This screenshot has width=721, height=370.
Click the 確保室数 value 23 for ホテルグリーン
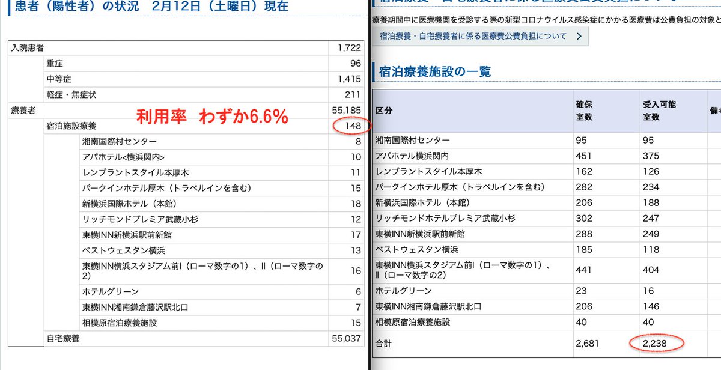tap(580, 291)
